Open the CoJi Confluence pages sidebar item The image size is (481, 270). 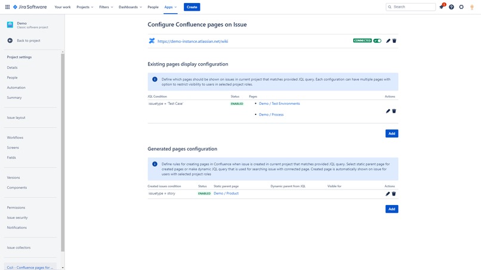click(30, 267)
